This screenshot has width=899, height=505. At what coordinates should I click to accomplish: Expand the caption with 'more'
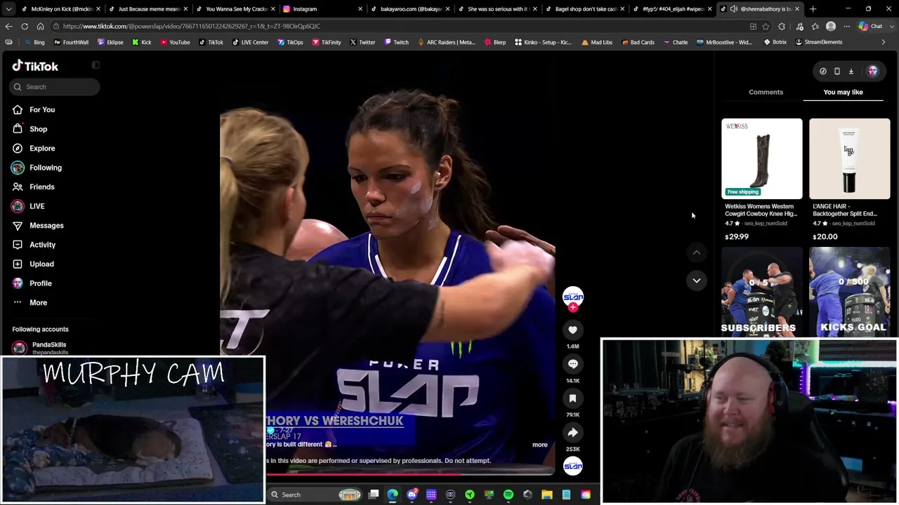pyautogui.click(x=539, y=445)
